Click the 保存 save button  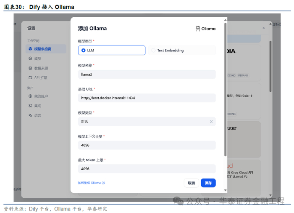[x=208, y=183]
